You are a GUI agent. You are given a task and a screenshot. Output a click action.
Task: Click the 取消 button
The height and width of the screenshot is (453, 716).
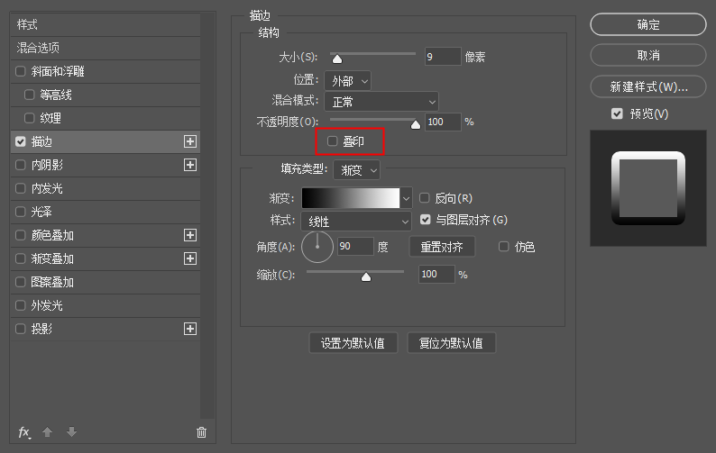(648, 55)
